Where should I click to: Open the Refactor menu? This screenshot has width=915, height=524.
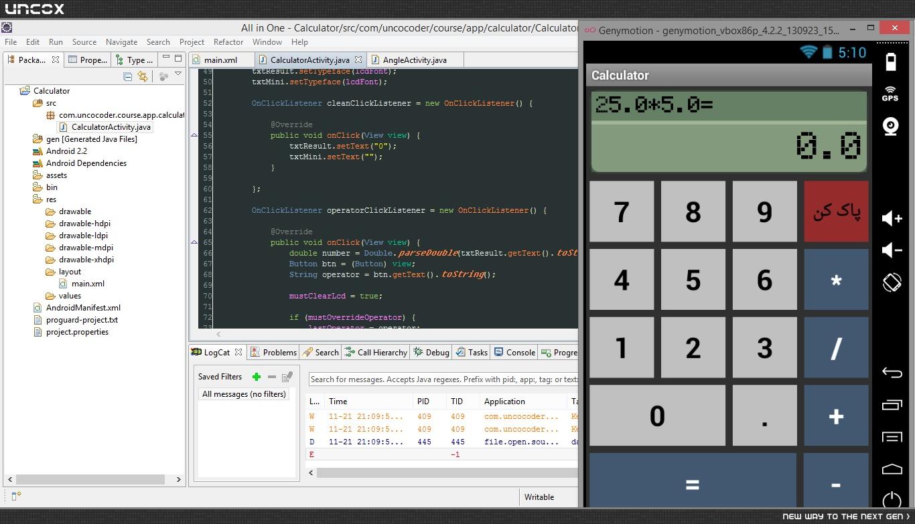point(228,41)
